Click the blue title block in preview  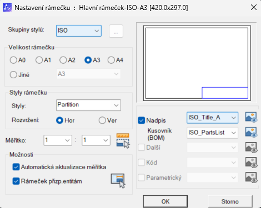[x=225, y=93]
